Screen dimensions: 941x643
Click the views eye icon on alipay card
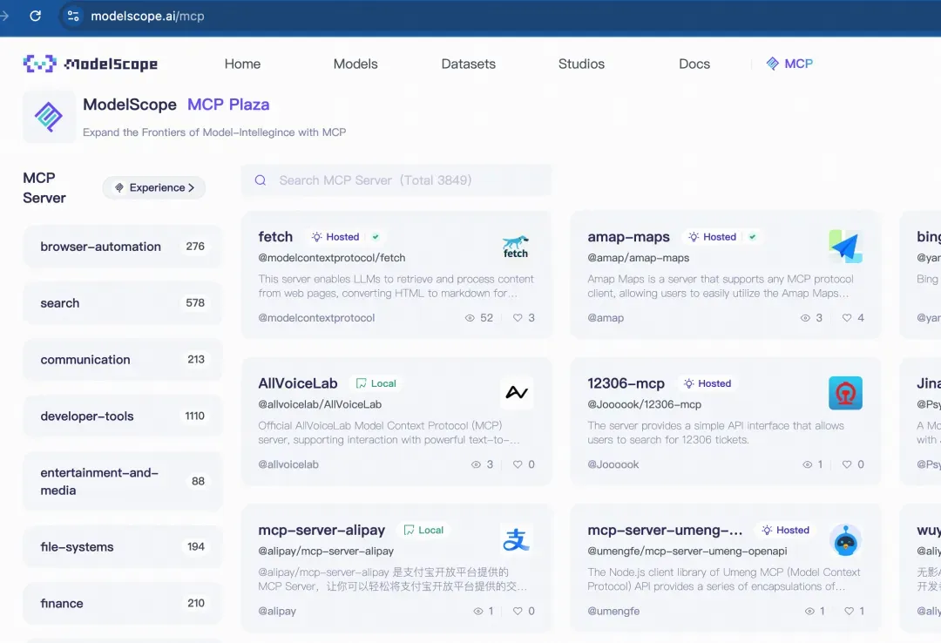pyautogui.click(x=478, y=611)
